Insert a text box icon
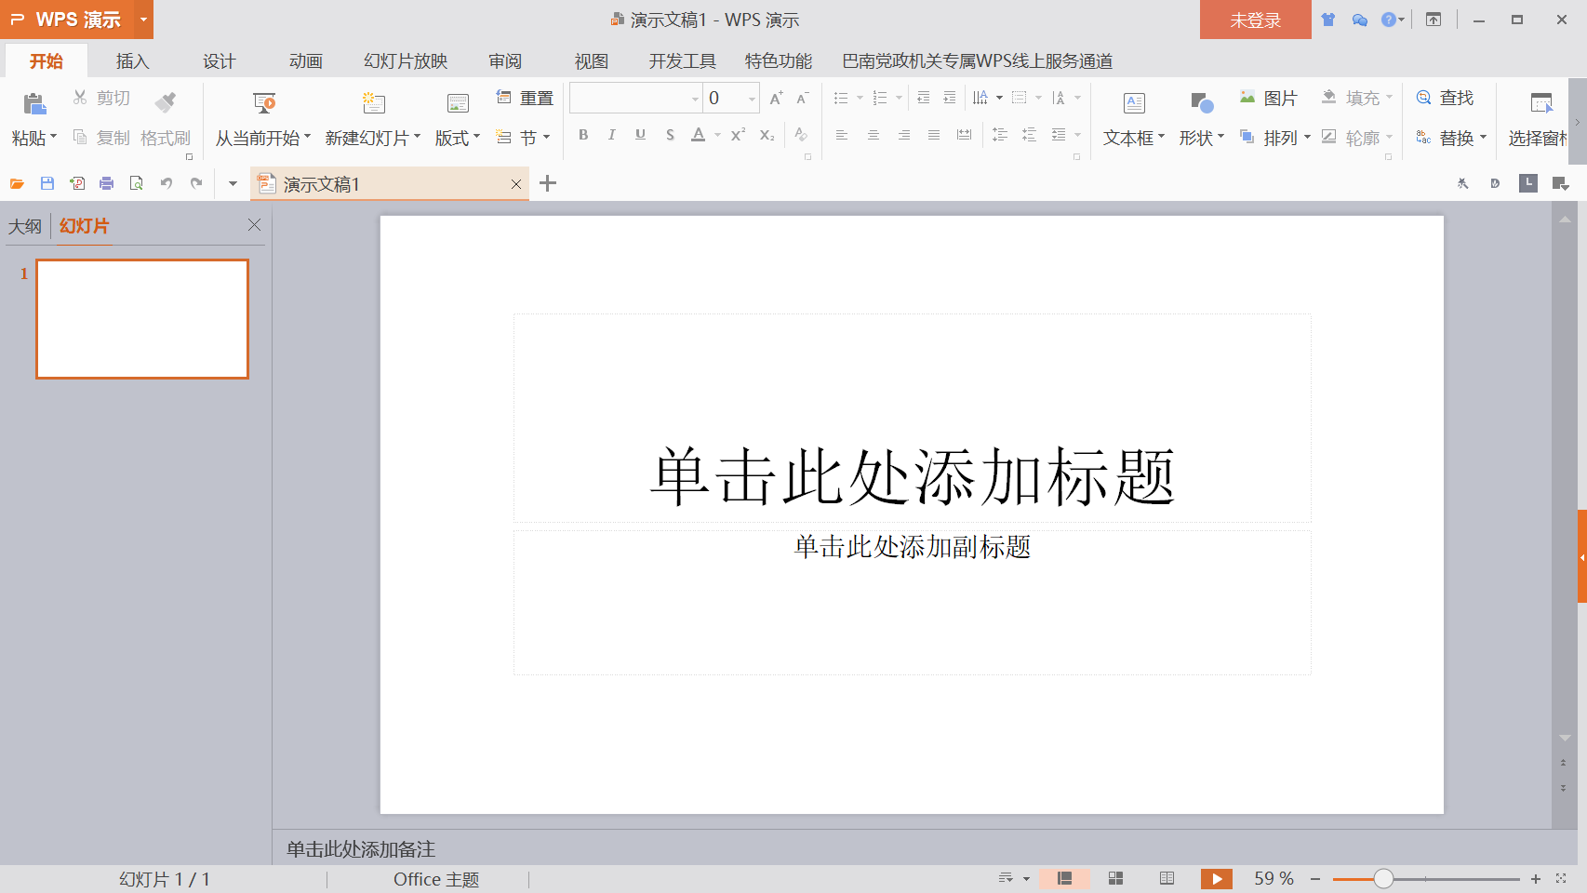Screen dimensions: 1587x893 (1134, 102)
